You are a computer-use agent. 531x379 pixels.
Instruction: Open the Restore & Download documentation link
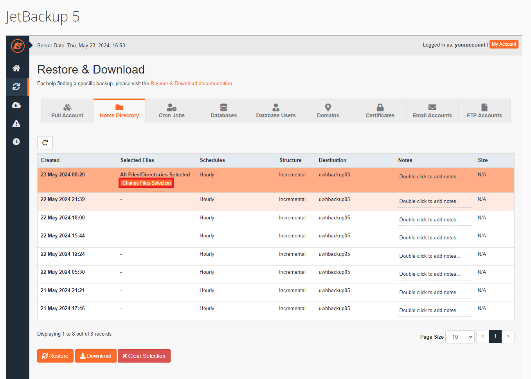[x=192, y=83]
